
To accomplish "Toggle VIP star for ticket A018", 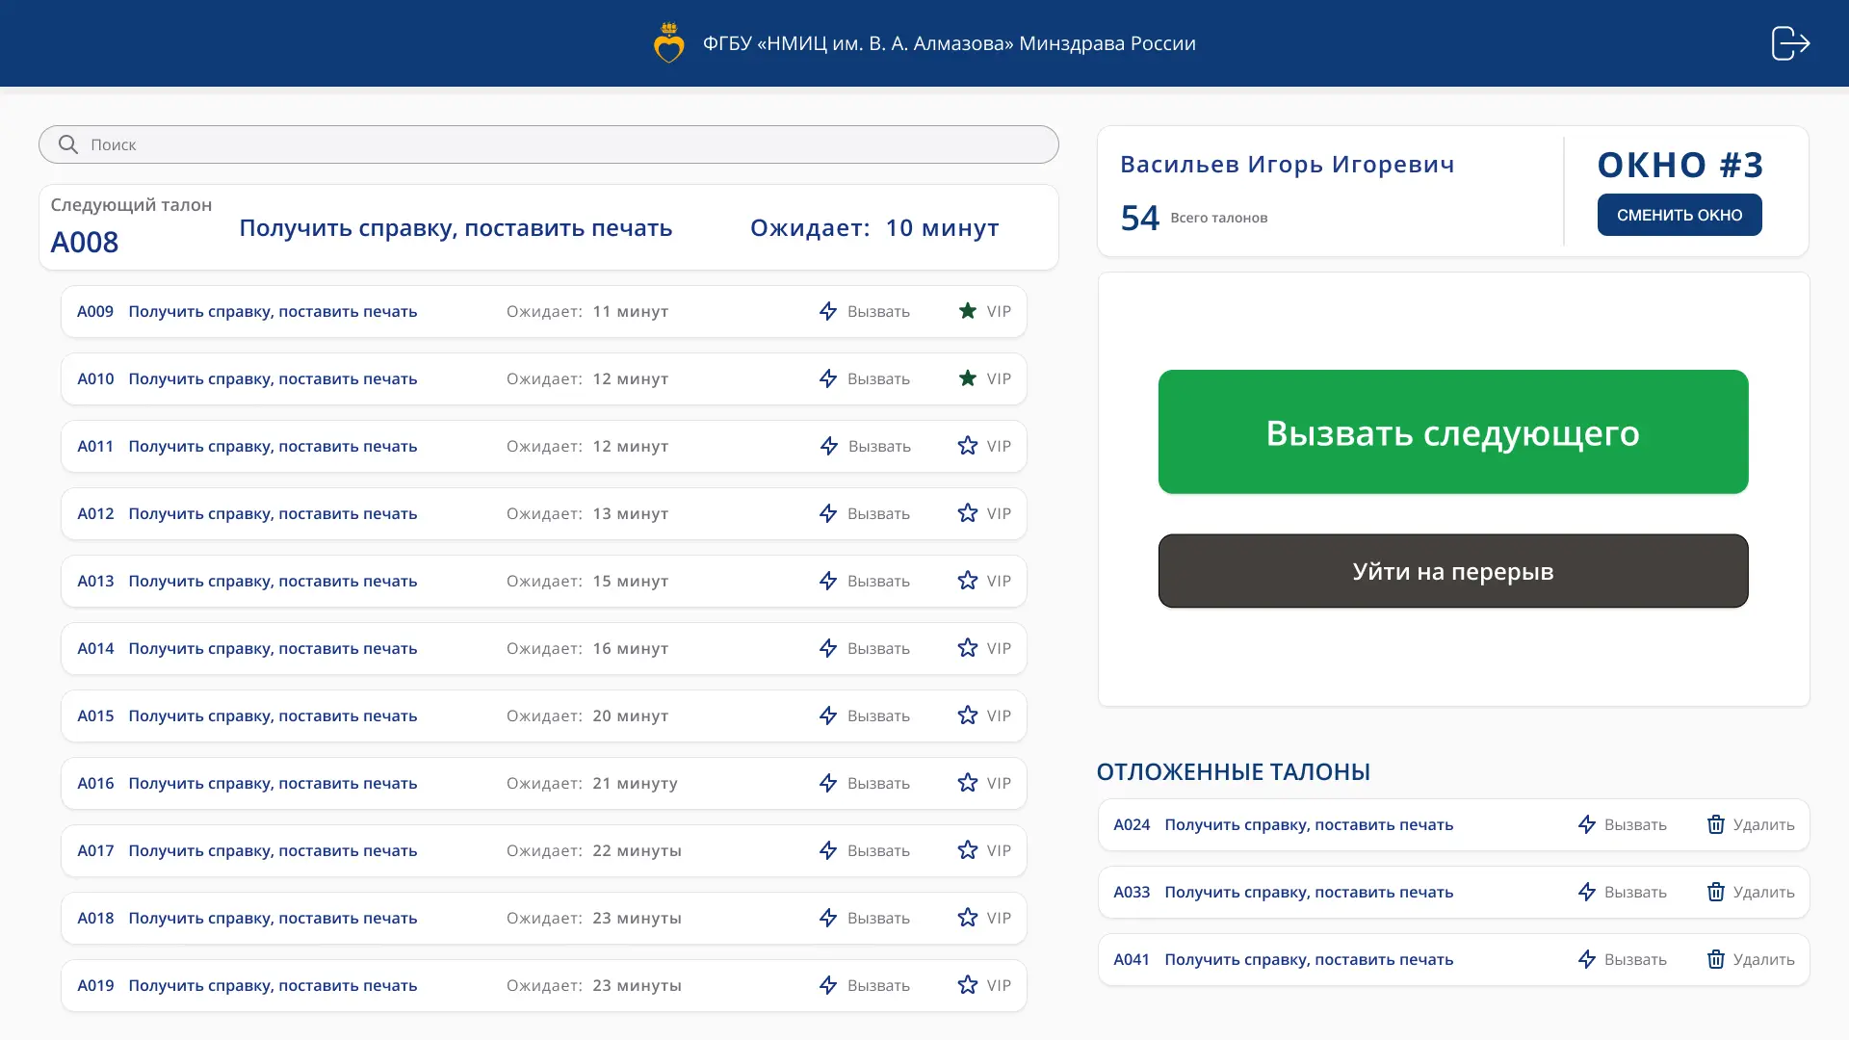I will point(968,918).
